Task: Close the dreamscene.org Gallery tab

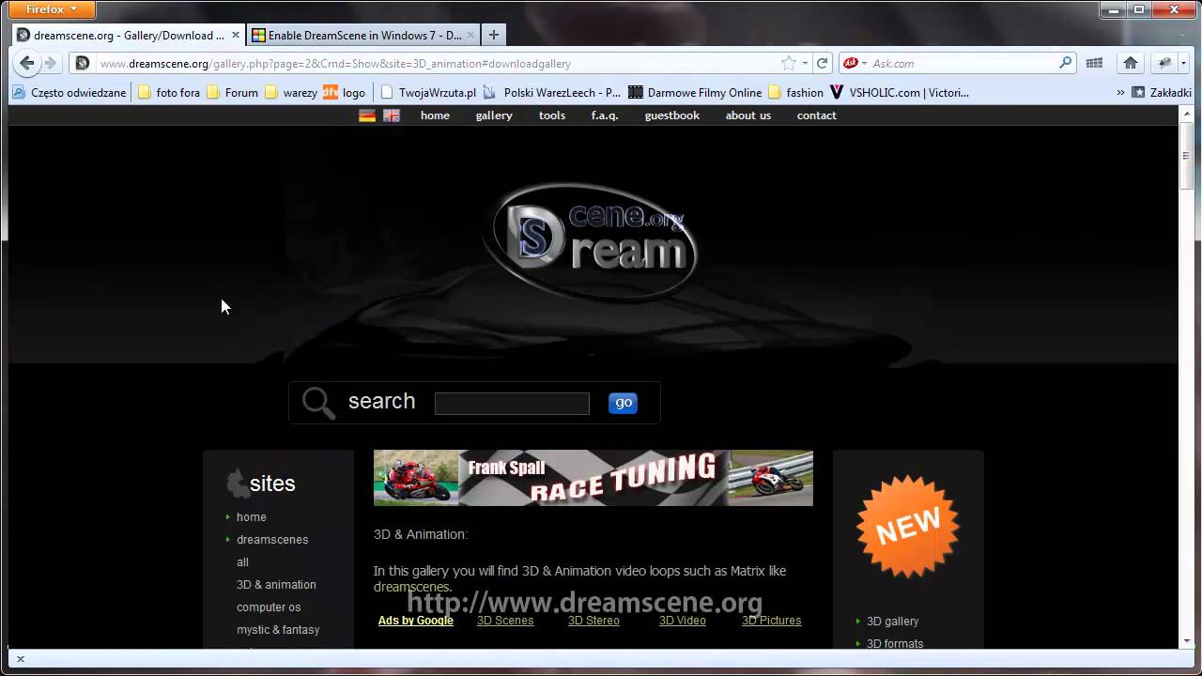Action: tap(236, 36)
